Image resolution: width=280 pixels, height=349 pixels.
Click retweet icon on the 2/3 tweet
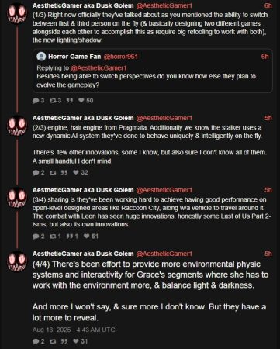53,172
